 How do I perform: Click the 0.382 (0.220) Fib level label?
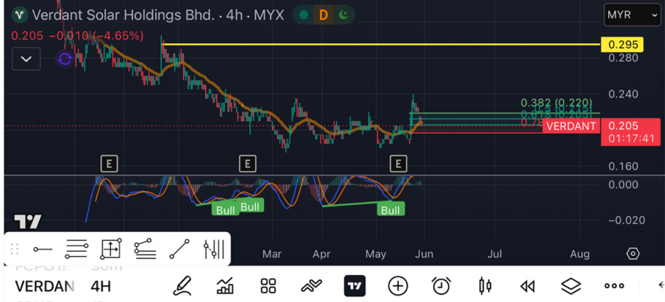point(556,102)
